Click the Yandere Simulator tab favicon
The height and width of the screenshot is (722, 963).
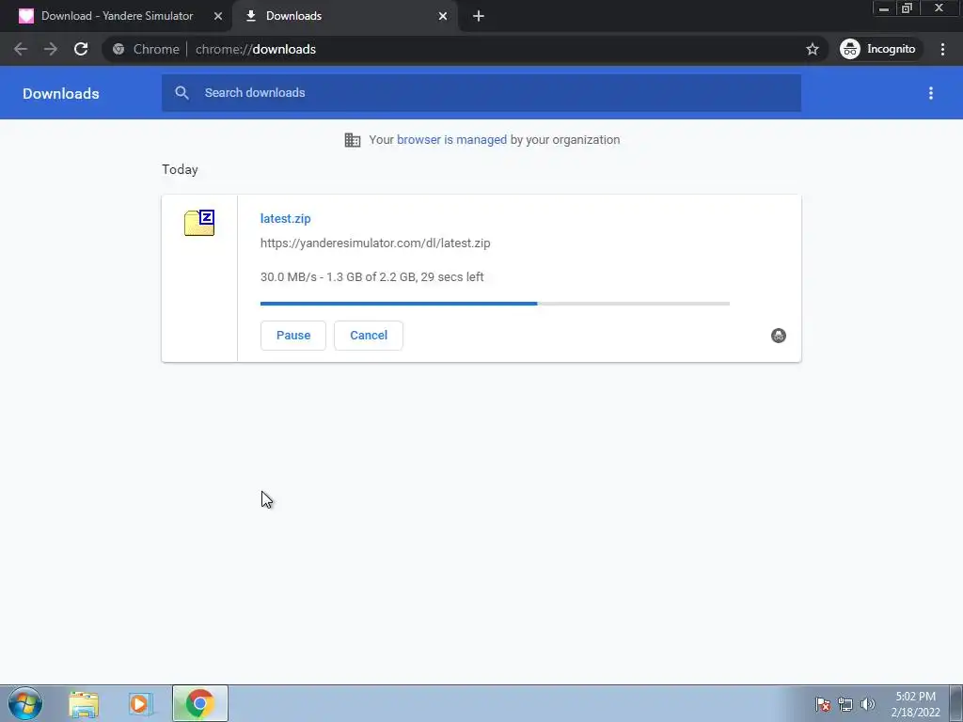coord(25,16)
